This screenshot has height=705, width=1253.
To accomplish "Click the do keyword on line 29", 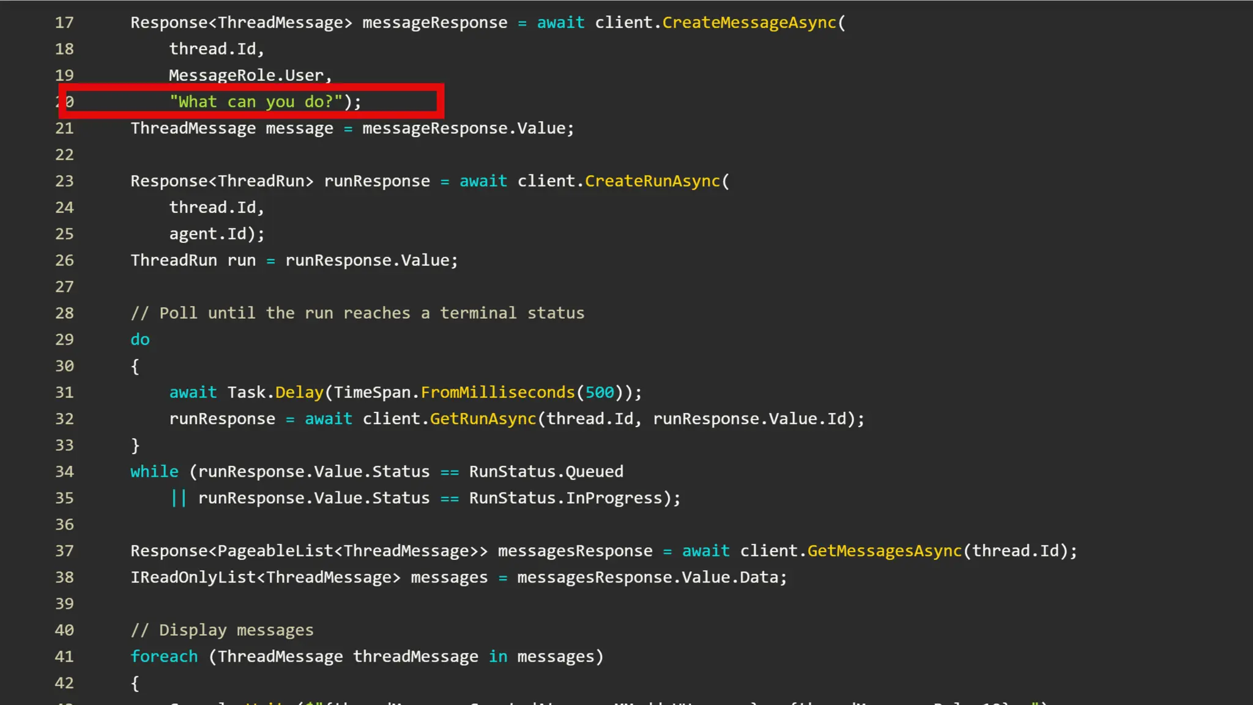I will pyautogui.click(x=139, y=340).
